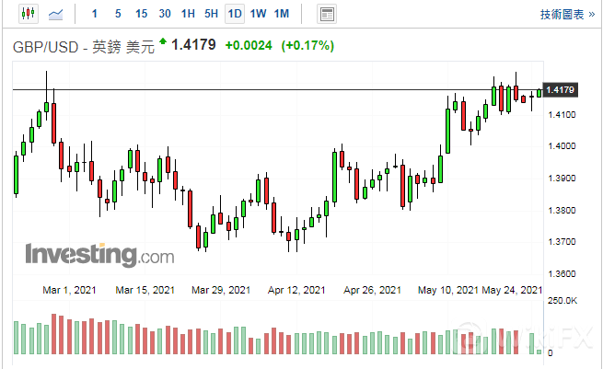Switch to the line chart icon

[57, 14]
